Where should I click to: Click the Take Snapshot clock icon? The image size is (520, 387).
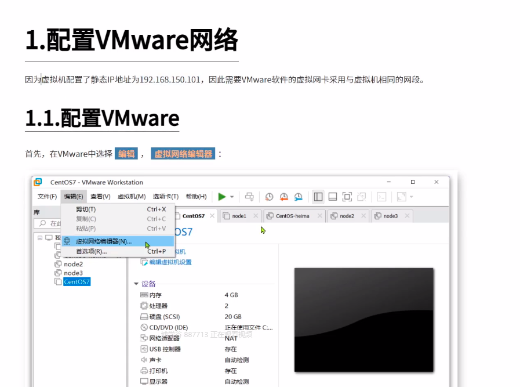coord(269,197)
